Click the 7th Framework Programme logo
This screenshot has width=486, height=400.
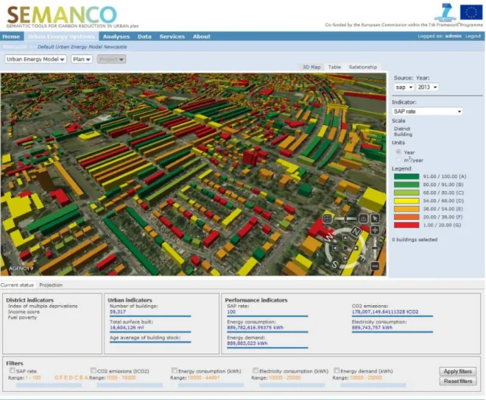445,12
